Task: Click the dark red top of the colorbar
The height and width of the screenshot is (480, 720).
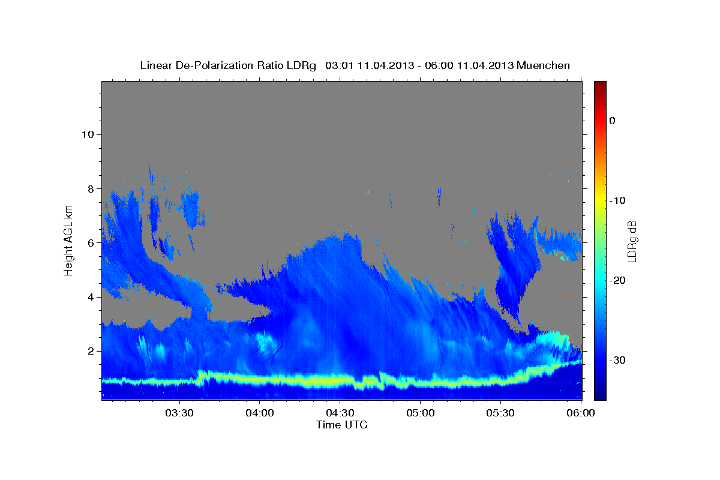Action: pos(600,86)
